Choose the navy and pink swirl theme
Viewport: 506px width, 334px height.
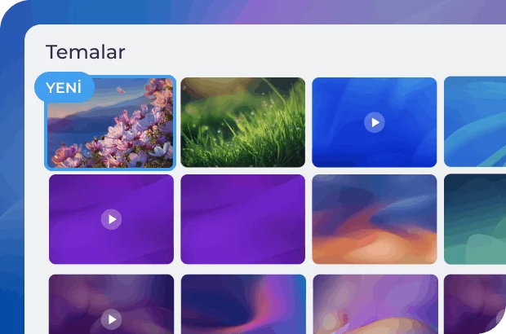[x=243, y=304]
